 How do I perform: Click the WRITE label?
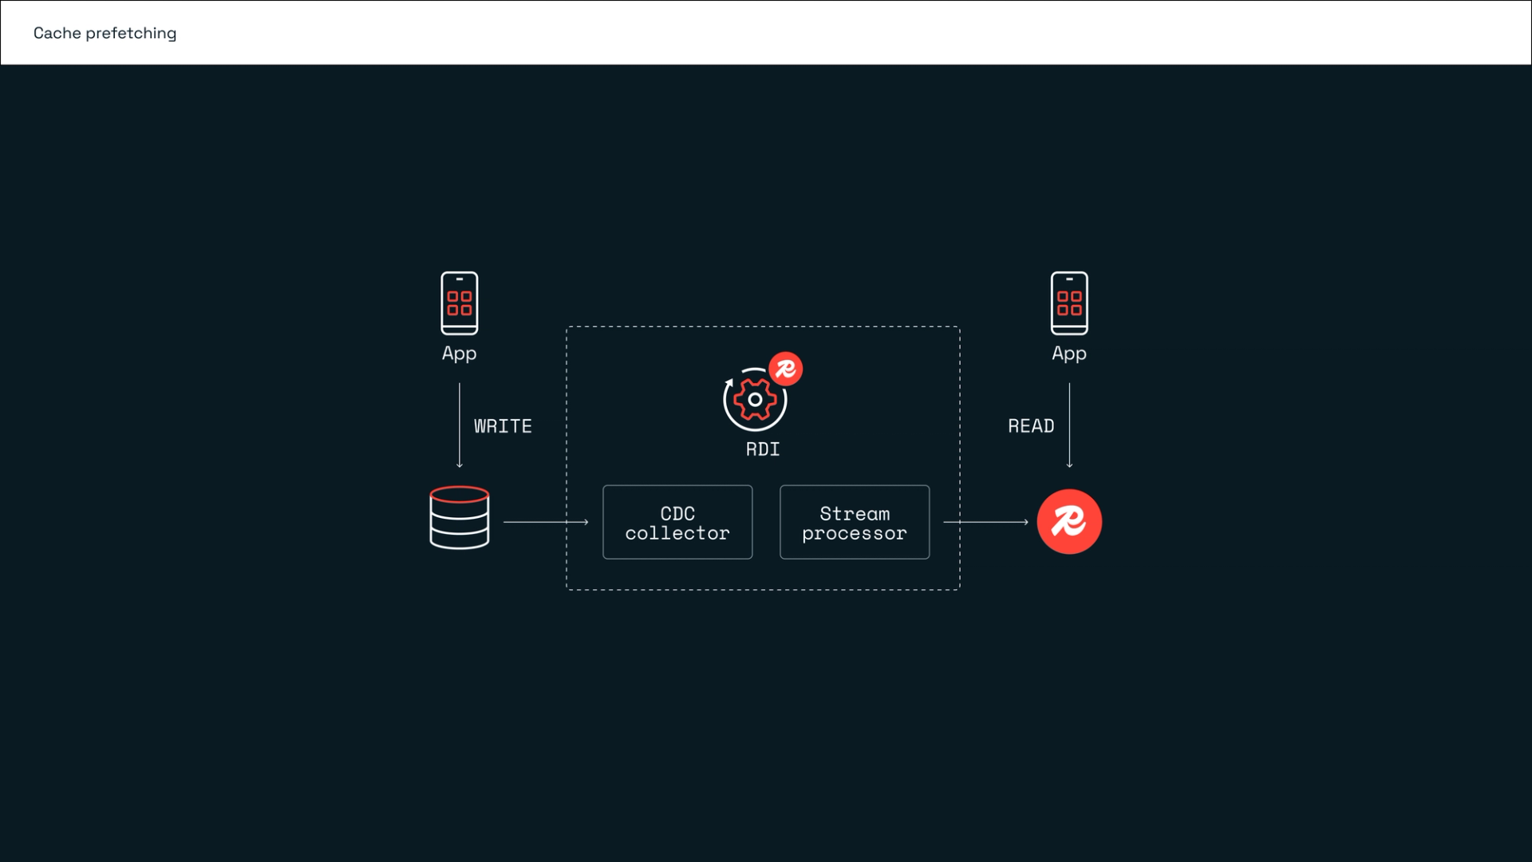[503, 426]
